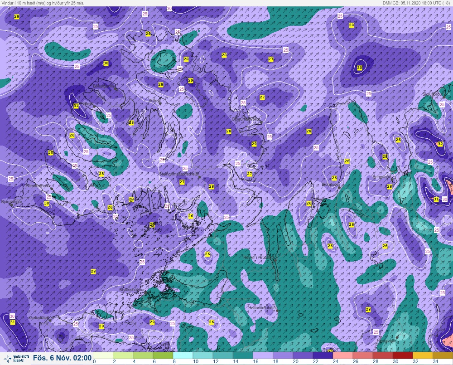Click the legend value 10

(196, 361)
